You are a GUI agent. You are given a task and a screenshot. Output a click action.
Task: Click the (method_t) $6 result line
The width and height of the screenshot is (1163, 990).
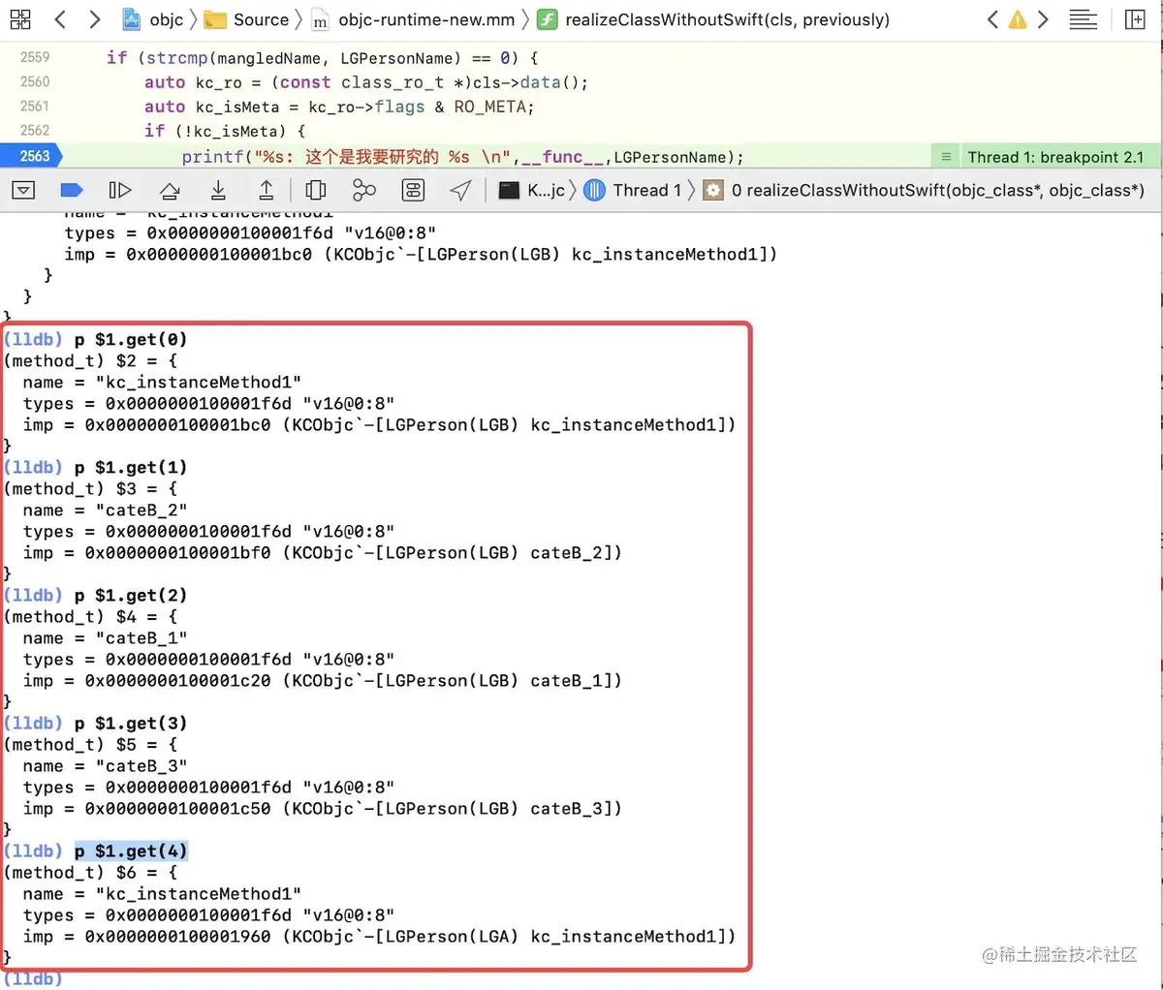[x=91, y=873]
